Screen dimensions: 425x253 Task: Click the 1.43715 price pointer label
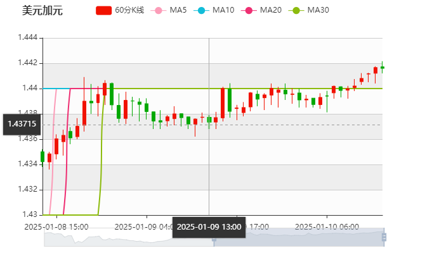tap(22, 125)
